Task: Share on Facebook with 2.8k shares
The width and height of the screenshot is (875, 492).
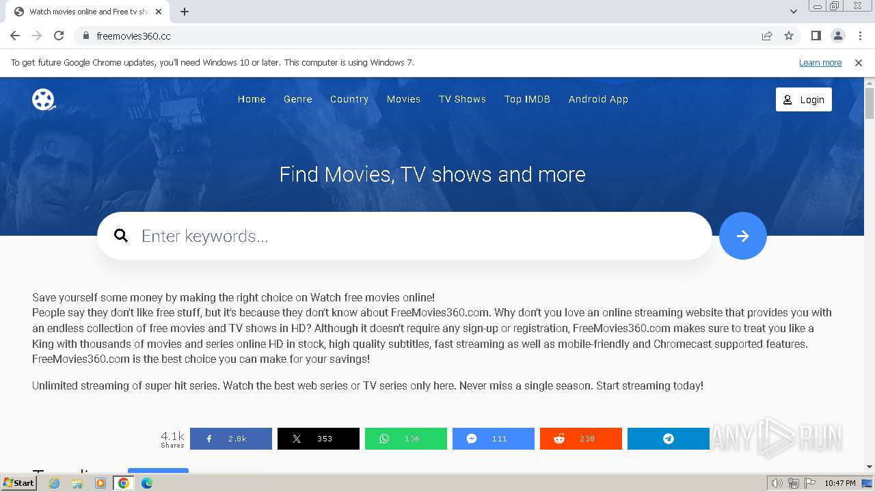Action: point(231,439)
